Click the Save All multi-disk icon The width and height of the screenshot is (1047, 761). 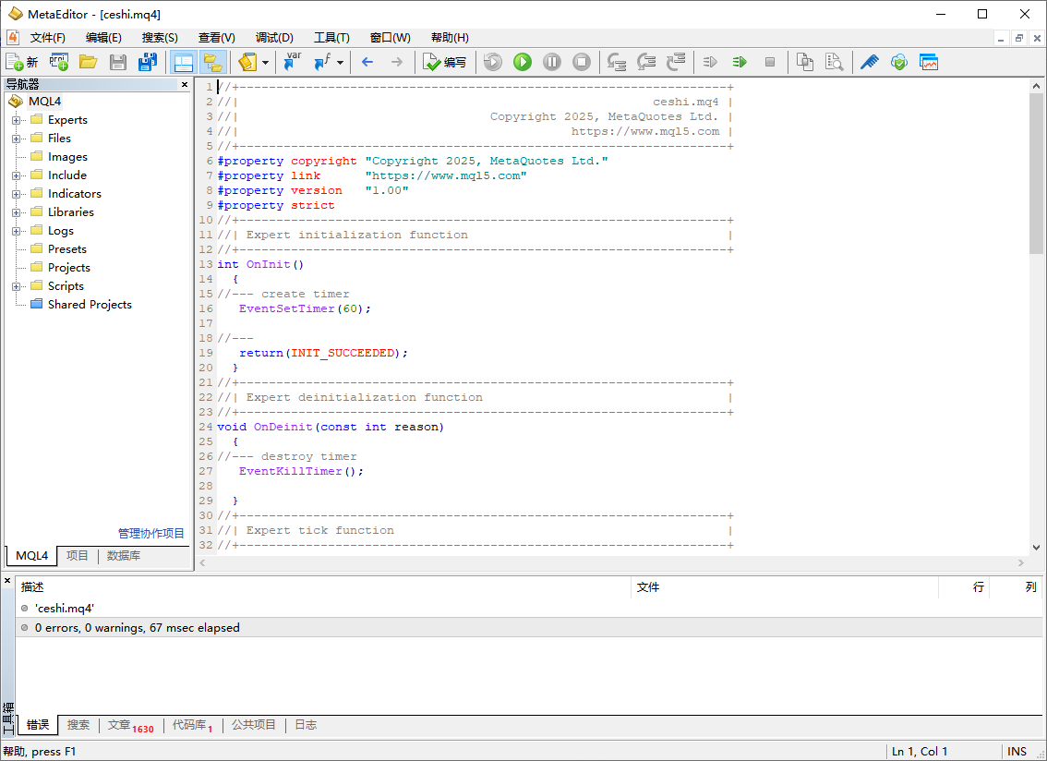148,62
